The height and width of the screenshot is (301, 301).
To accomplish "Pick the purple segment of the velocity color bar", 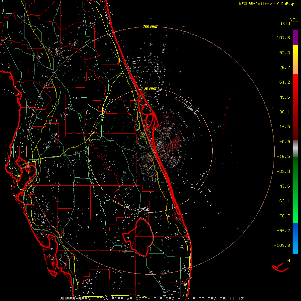I will 295,37.
